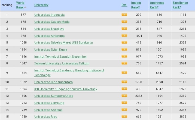Viewport: 195px width, 120px height.
Task: Select impact rank value 1024
Action: pos(139,36)
